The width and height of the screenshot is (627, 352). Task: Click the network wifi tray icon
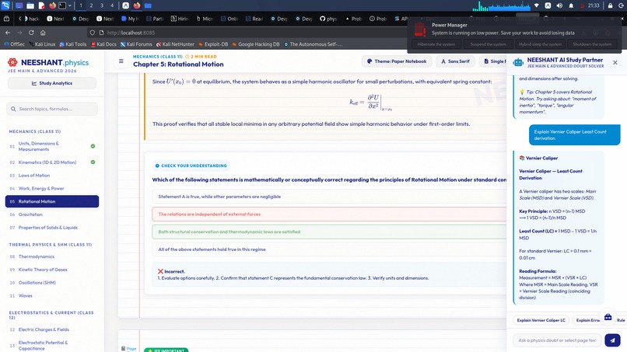537,5
